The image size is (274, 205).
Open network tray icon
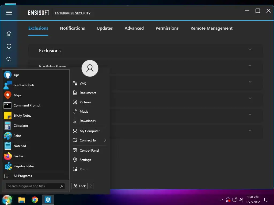point(234,200)
